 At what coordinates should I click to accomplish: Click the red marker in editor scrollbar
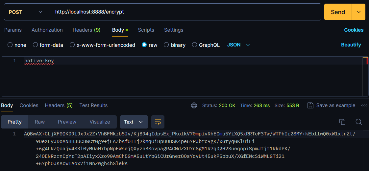[367, 61]
